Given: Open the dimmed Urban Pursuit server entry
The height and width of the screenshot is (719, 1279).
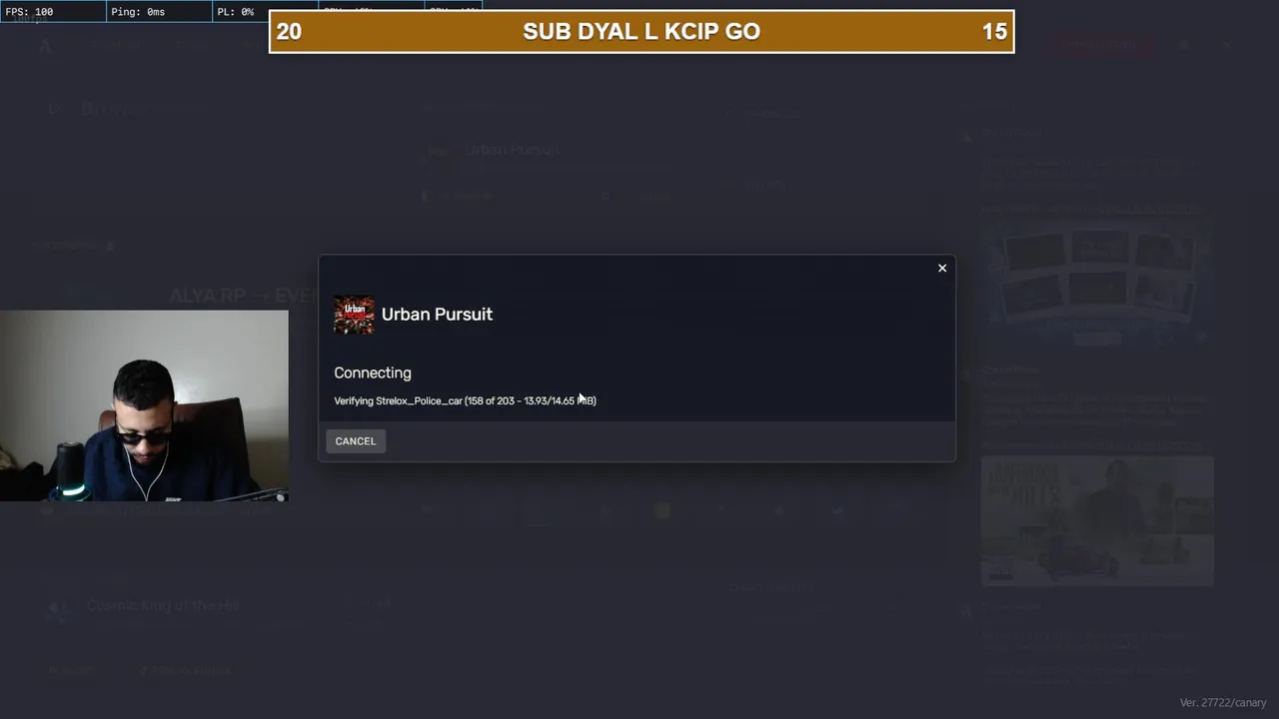Looking at the screenshot, I should pyautogui.click(x=512, y=150).
